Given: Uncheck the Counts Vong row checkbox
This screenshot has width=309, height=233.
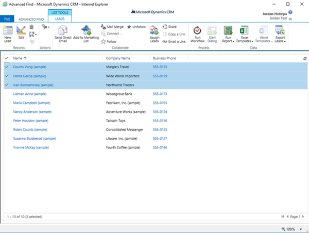Looking at the screenshot, I should [6, 67].
